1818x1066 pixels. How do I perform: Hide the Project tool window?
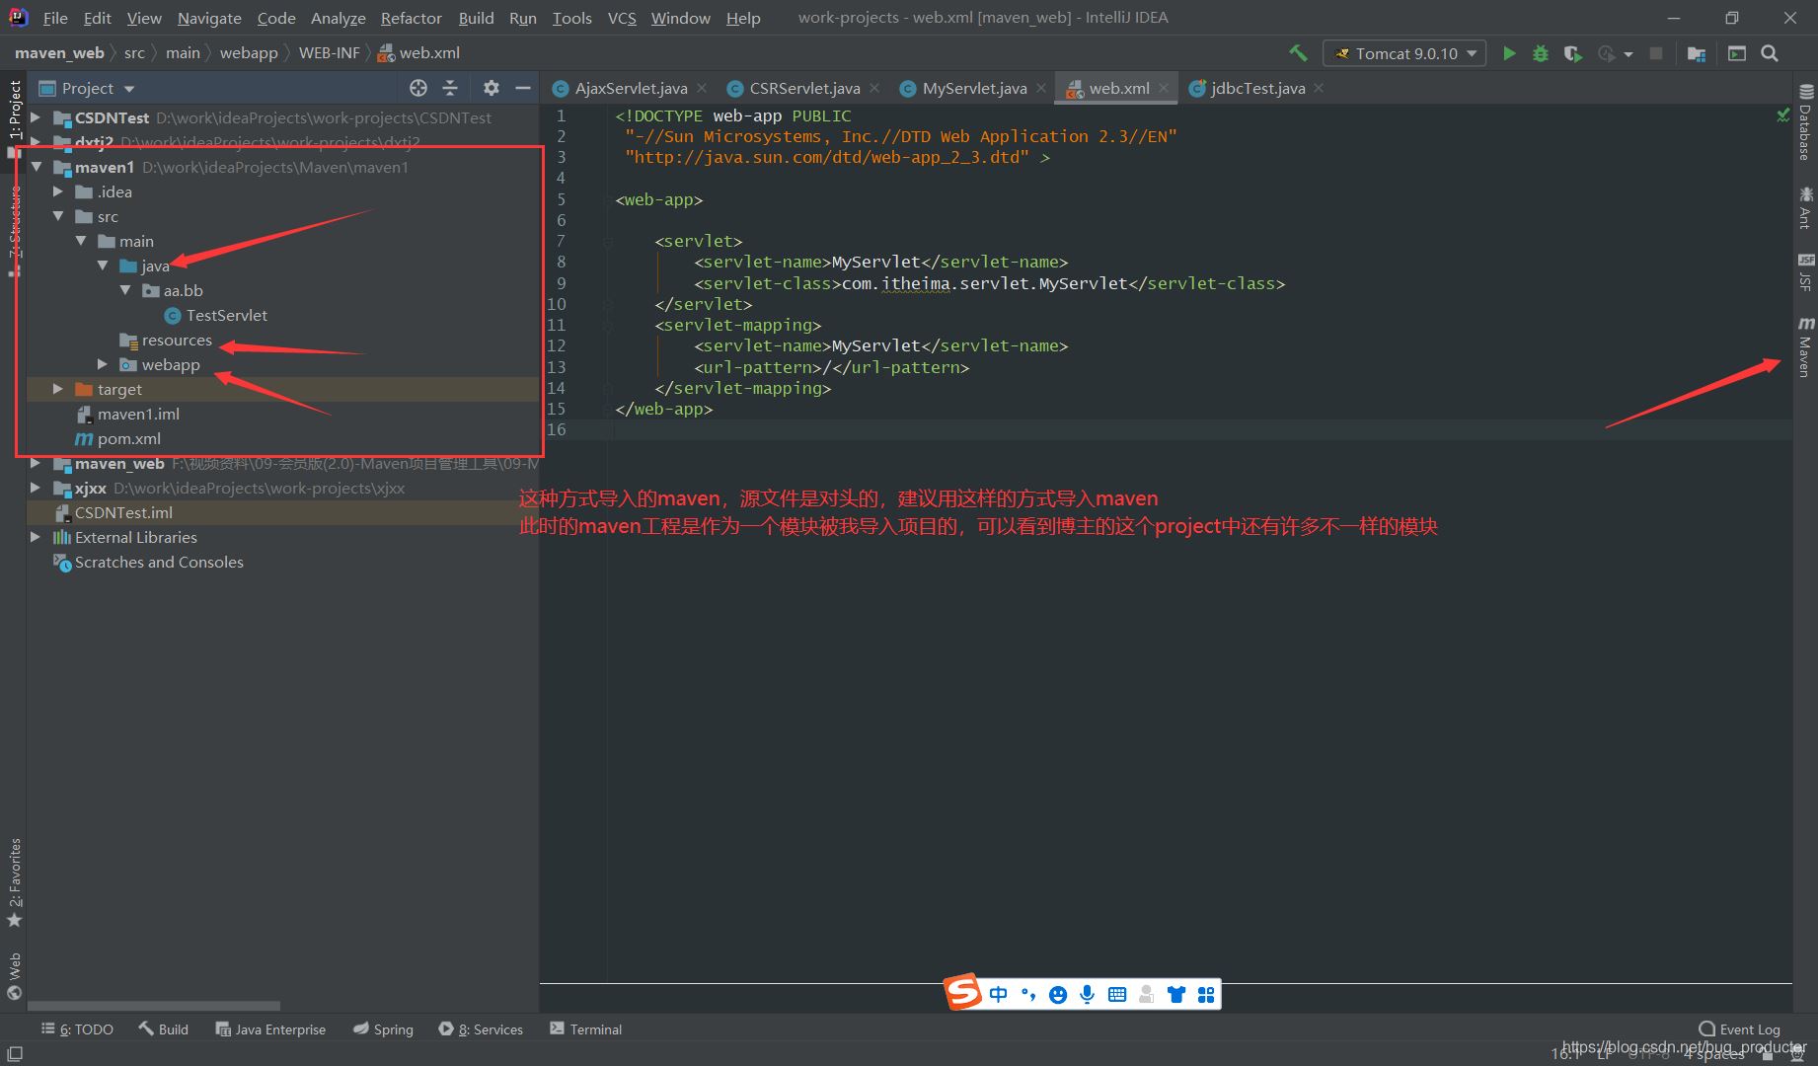pos(523,88)
